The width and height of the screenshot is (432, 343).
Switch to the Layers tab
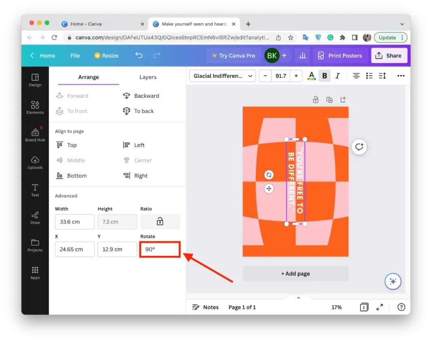[x=148, y=77]
